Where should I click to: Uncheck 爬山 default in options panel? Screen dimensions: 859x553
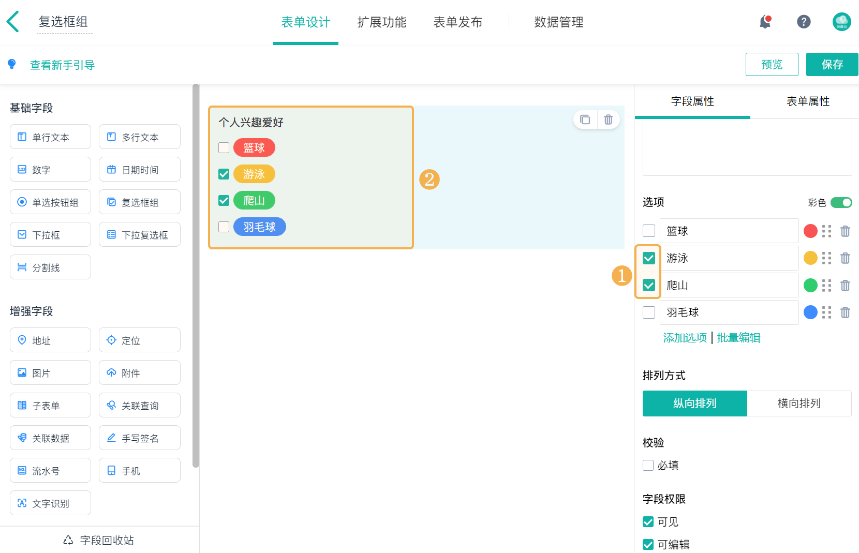tap(649, 285)
